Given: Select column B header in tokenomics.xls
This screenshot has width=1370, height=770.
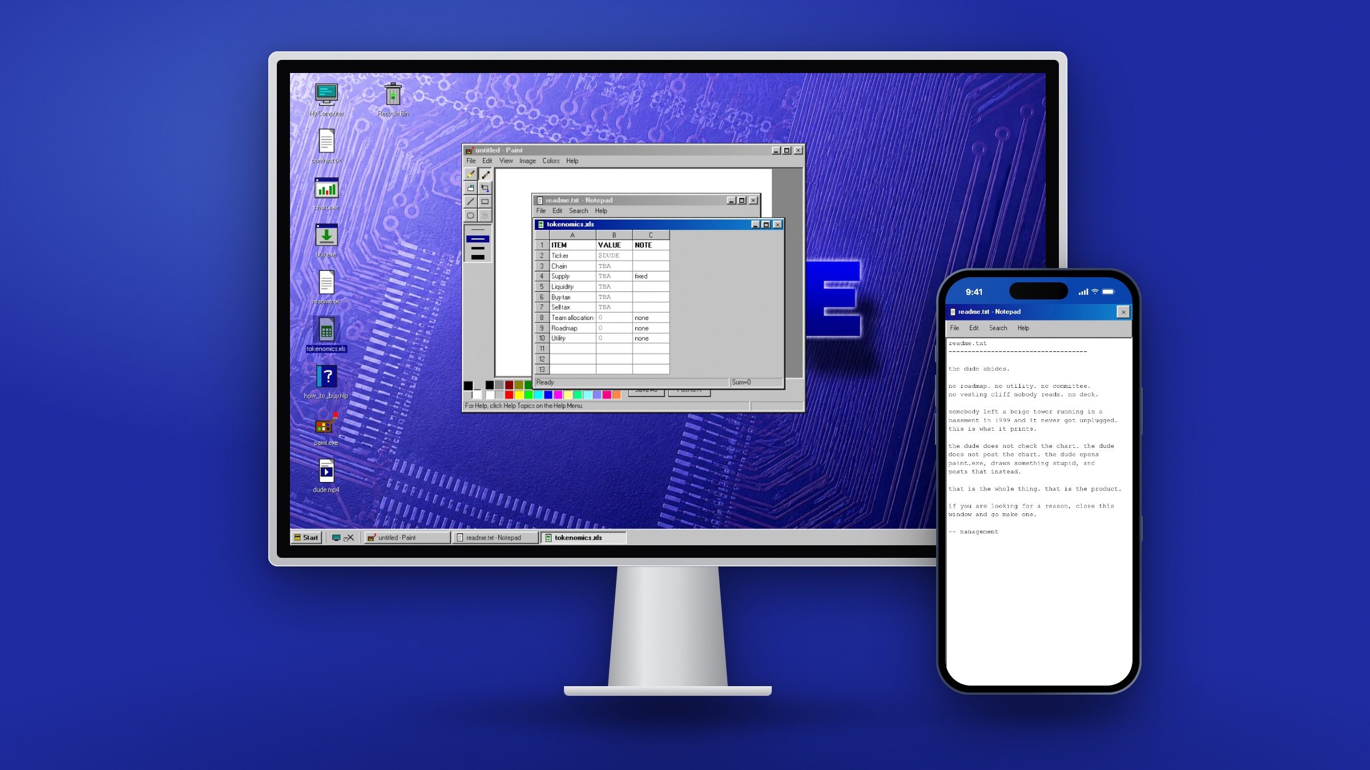Looking at the screenshot, I should click(x=614, y=235).
